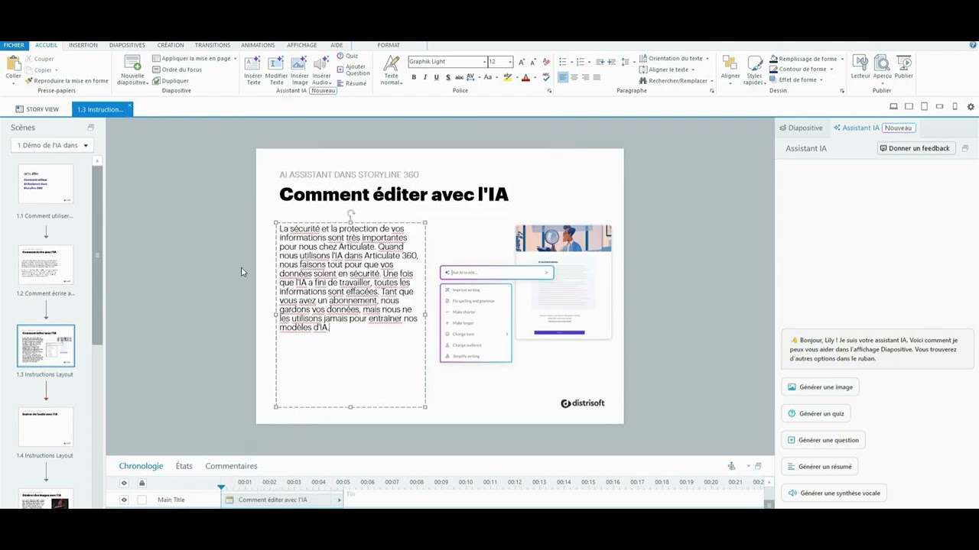The width and height of the screenshot is (979, 550).
Task: Open the font size dropdown
Action: (x=510, y=62)
